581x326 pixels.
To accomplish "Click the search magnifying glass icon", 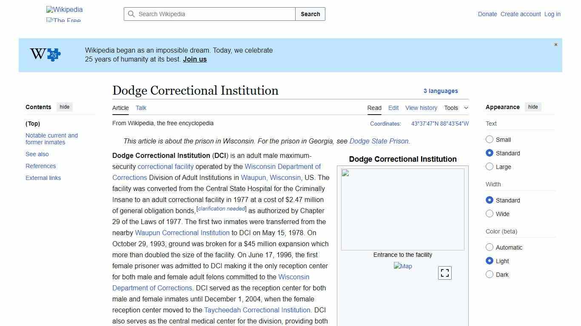I will 132,14.
